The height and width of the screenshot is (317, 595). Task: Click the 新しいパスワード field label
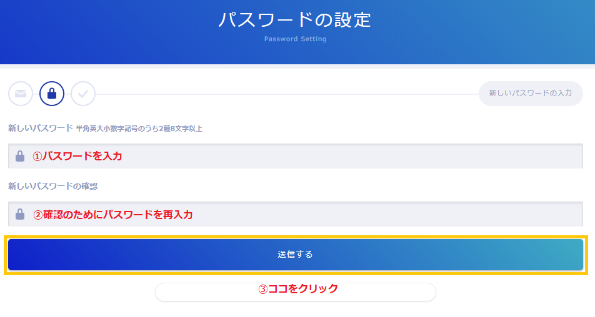click(40, 129)
